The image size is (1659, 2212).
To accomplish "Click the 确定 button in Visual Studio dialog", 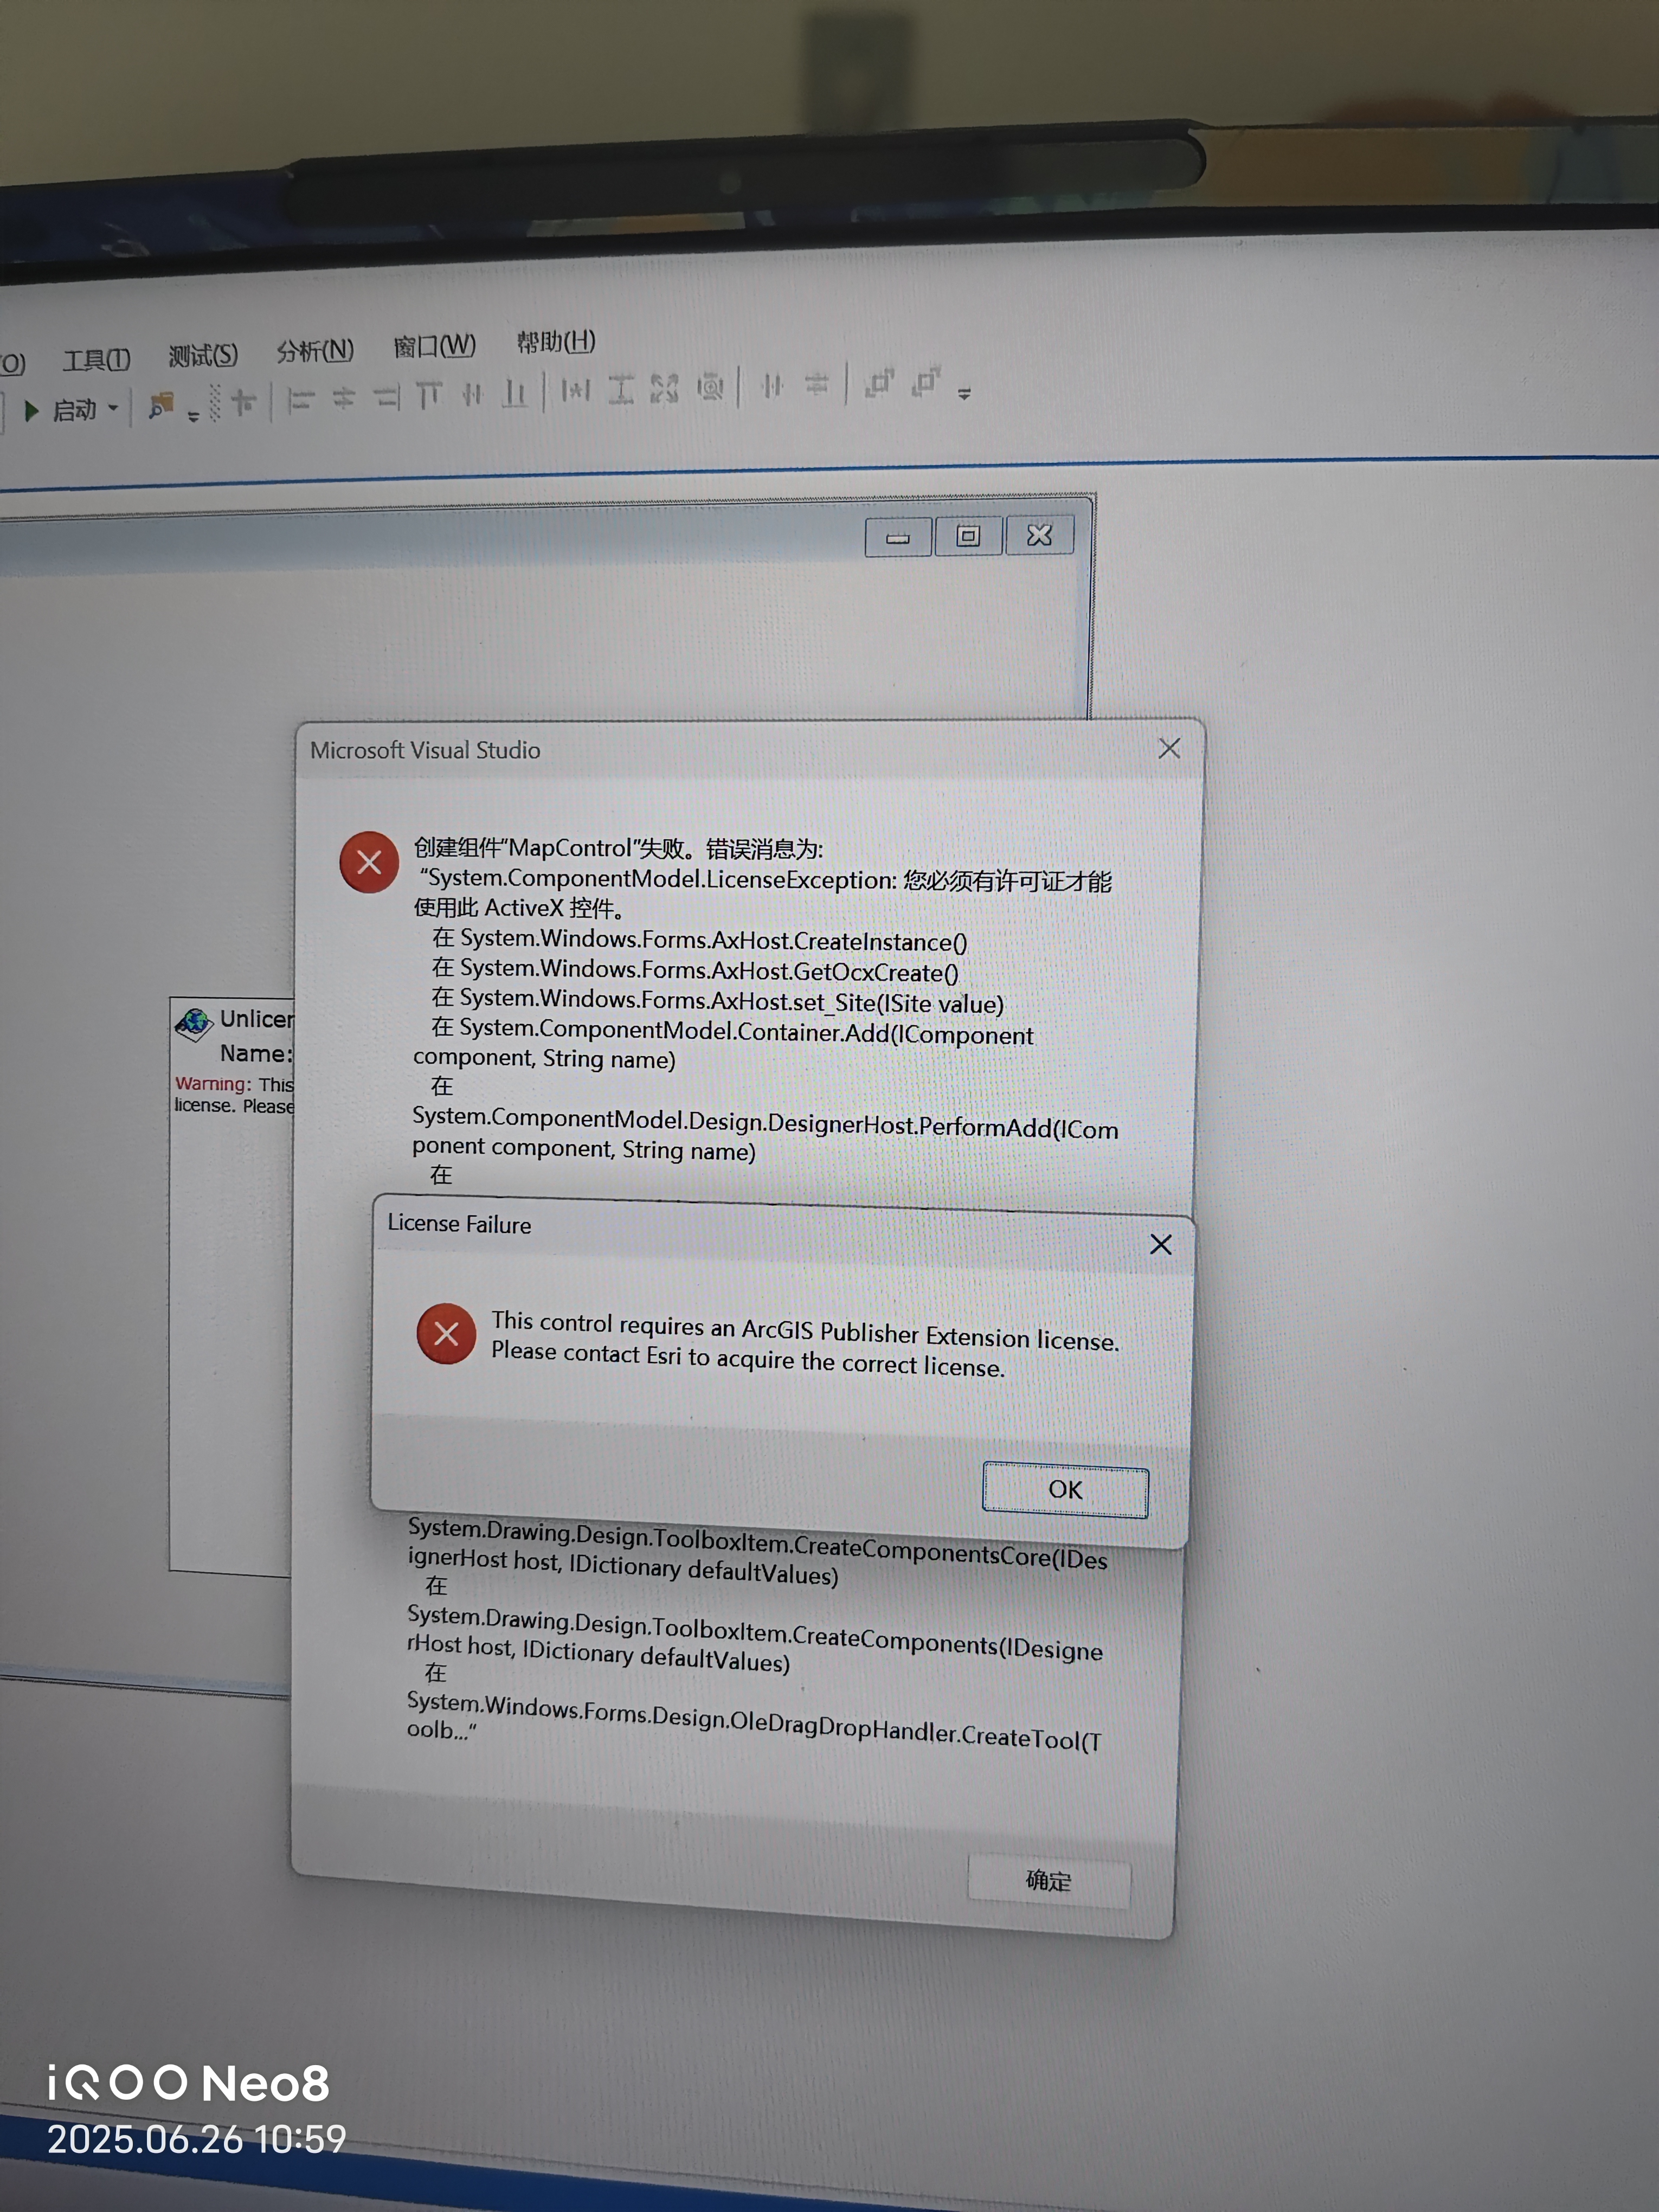I will click(1048, 1881).
